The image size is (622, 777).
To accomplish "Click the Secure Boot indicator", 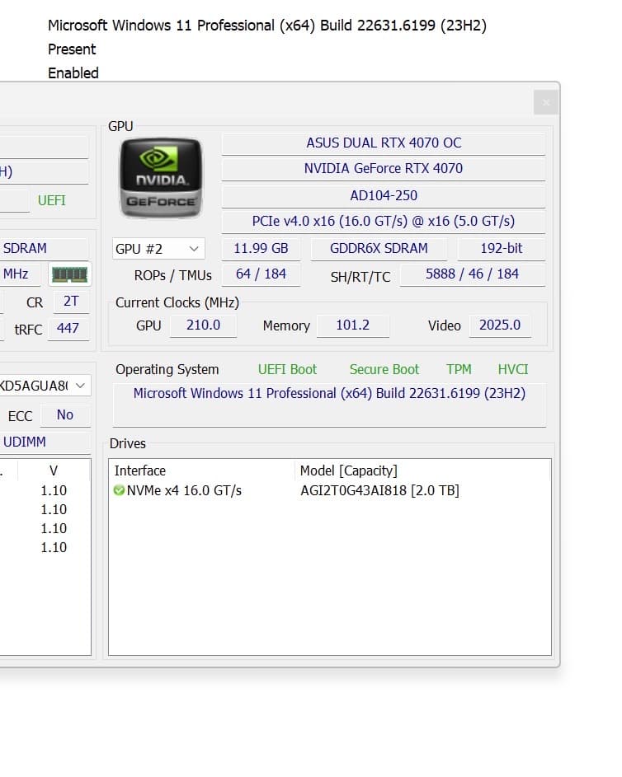I will (384, 370).
